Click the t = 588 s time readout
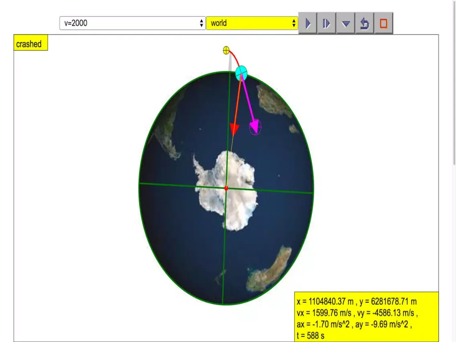Viewport: 456px width, 342px height. [311, 336]
